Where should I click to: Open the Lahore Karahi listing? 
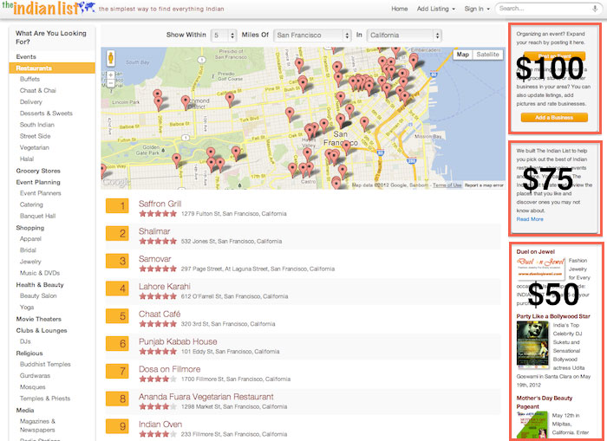click(165, 287)
